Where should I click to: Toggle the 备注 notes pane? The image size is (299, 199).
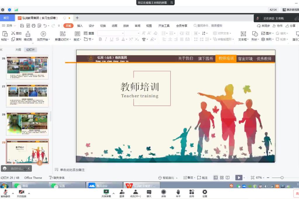point(188,178)
